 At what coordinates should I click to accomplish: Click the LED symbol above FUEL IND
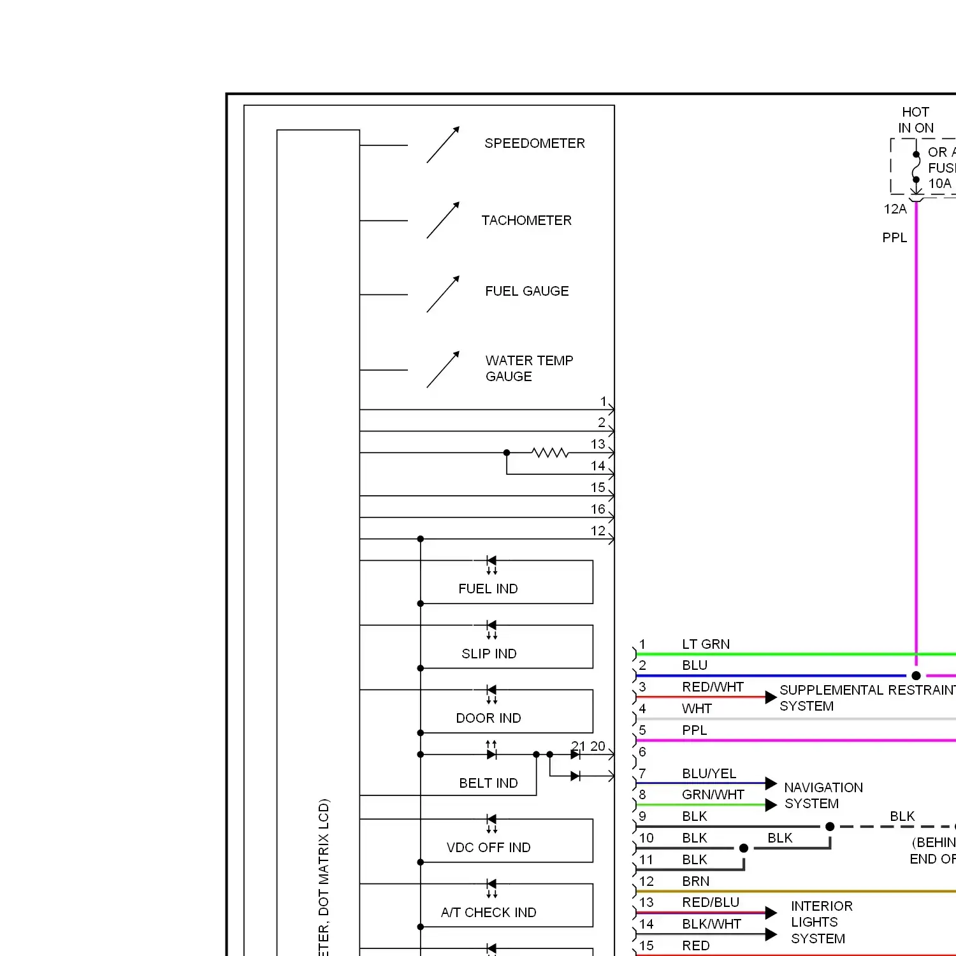click(491, 564)
